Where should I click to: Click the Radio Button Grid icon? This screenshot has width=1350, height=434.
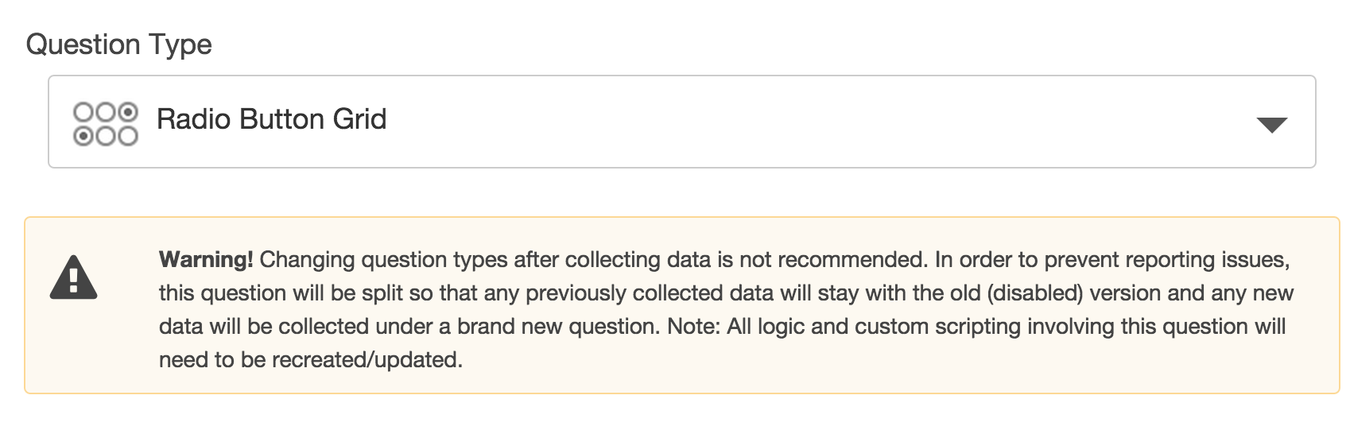(105, 123)
